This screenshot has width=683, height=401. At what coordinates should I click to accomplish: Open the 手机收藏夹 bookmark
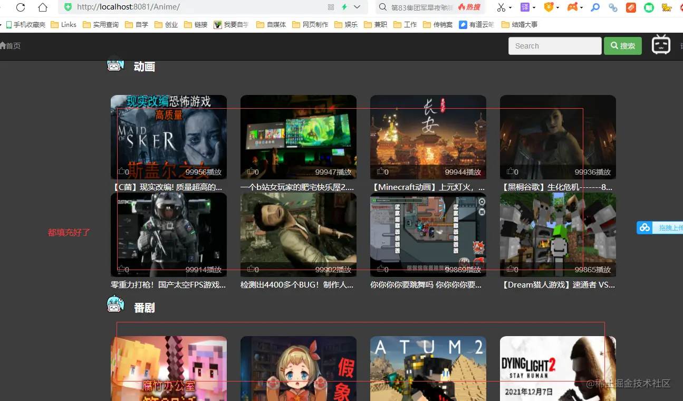(x=25, y=25)
